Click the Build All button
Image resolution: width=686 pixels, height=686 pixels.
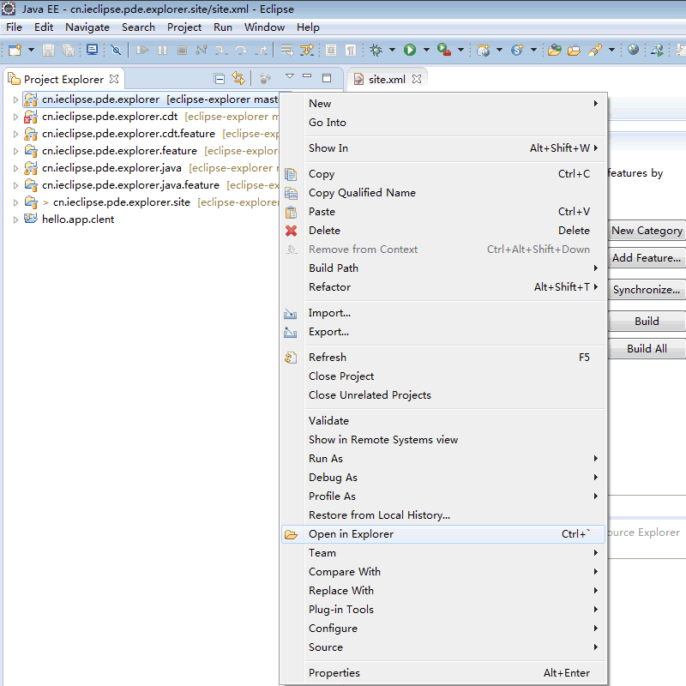point(647,349)
